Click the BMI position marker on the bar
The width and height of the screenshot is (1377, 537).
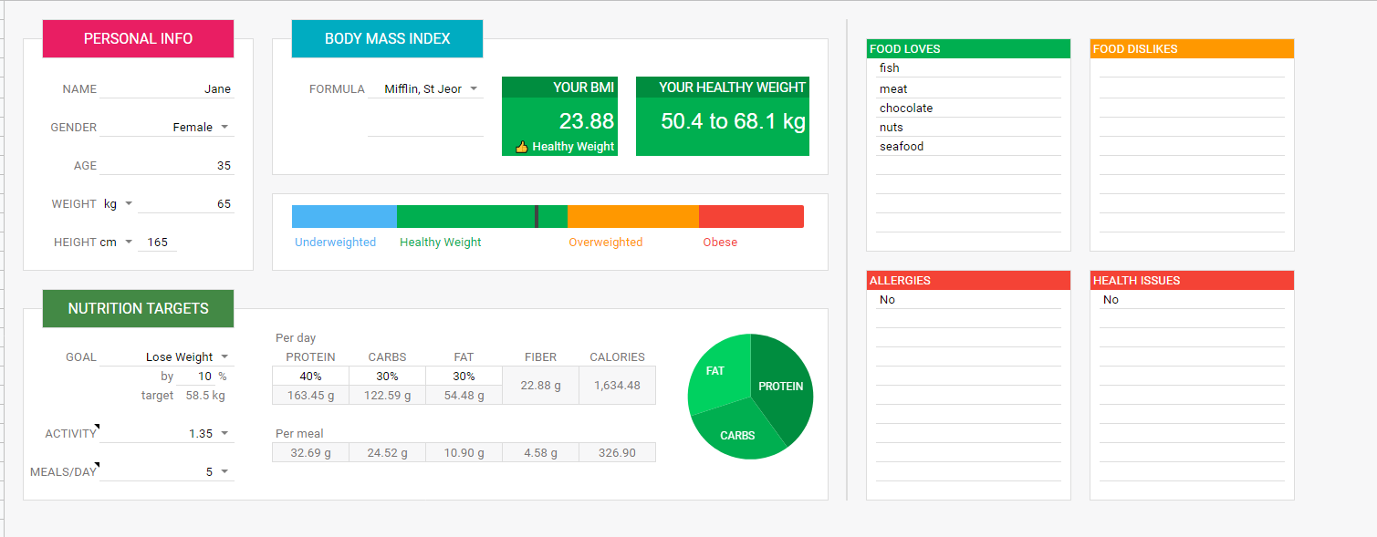[x=537, y=216]
